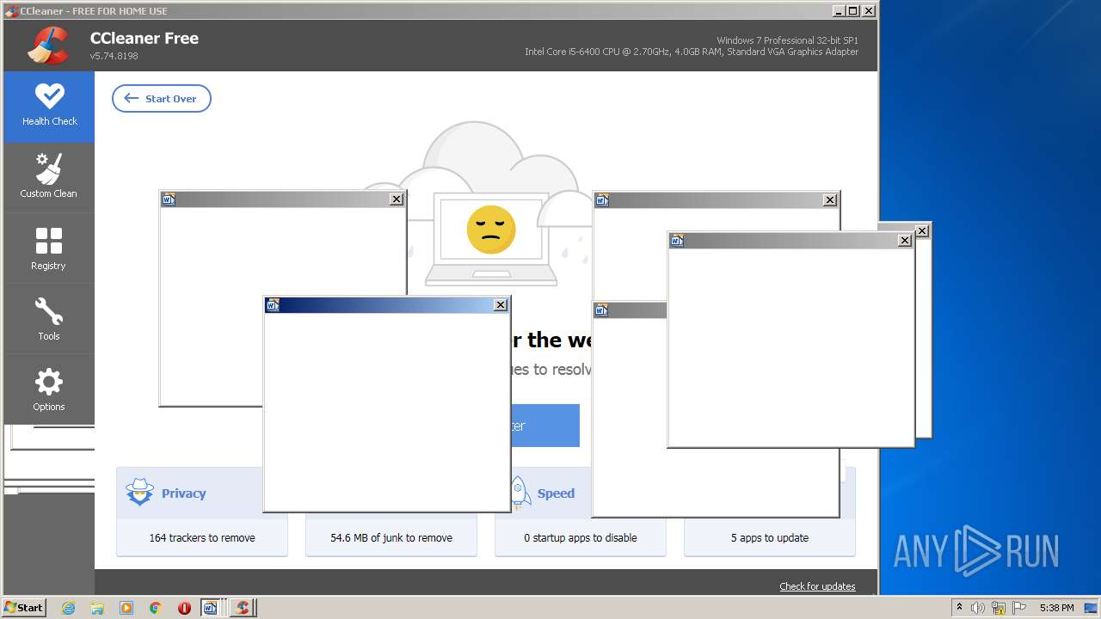Click the network tray icon
1101x619 pixels.
[x=999, y=608]
